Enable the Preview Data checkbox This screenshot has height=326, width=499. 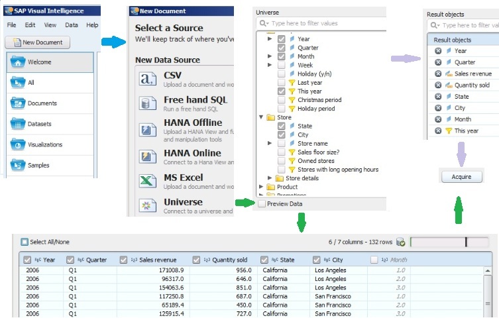tap(262, 204)
